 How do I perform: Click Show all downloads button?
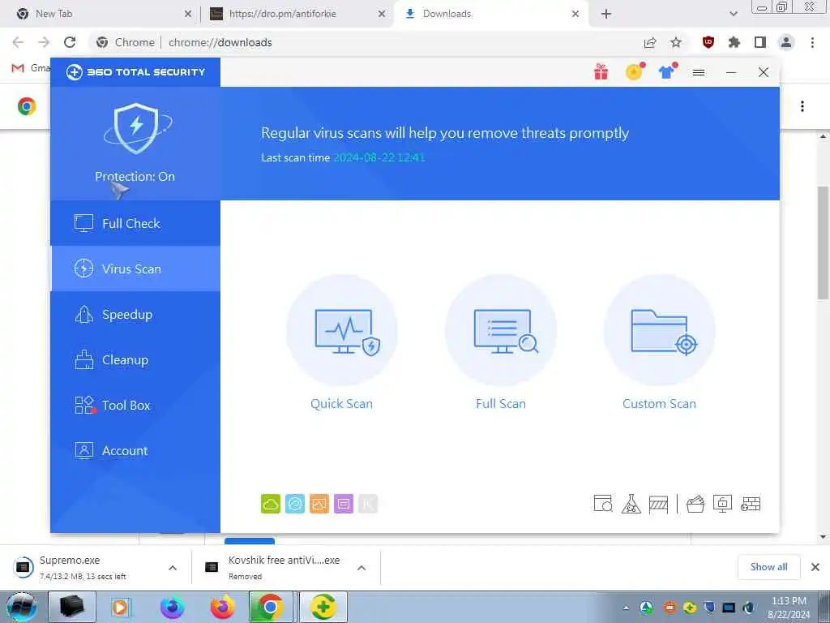(x=768, y=567)
